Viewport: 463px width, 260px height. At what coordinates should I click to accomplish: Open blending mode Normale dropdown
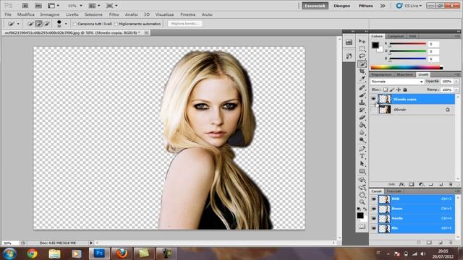point(397,82)
